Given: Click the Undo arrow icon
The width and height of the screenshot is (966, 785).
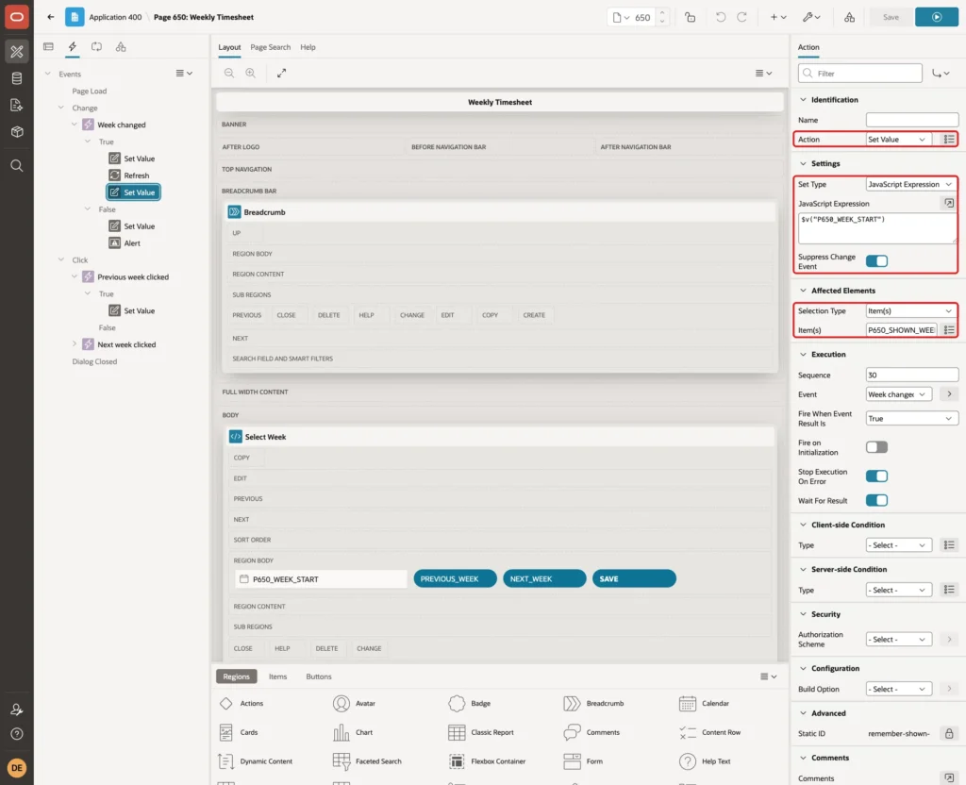Looking at the screenshot, I should (x=720, y=17).
